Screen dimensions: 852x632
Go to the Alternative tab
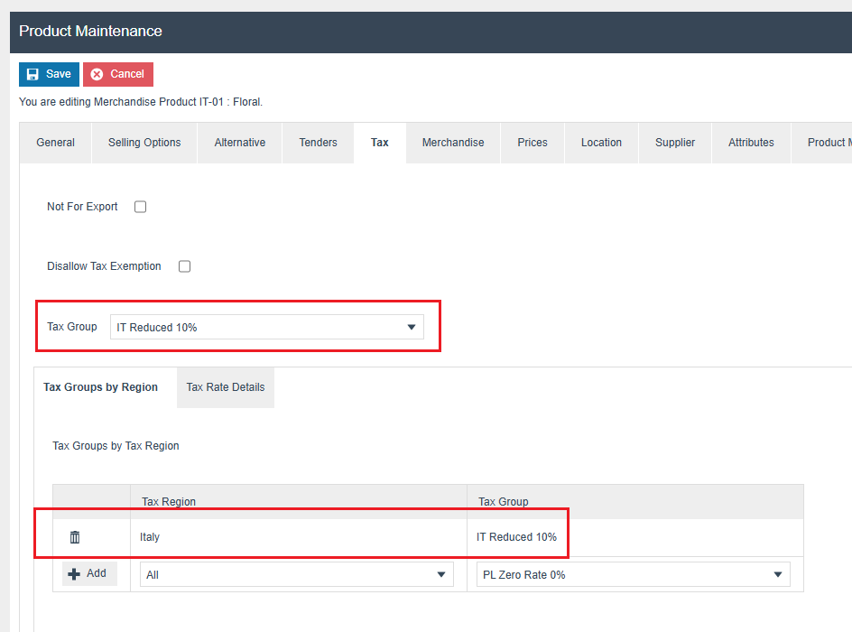[240, 143]
